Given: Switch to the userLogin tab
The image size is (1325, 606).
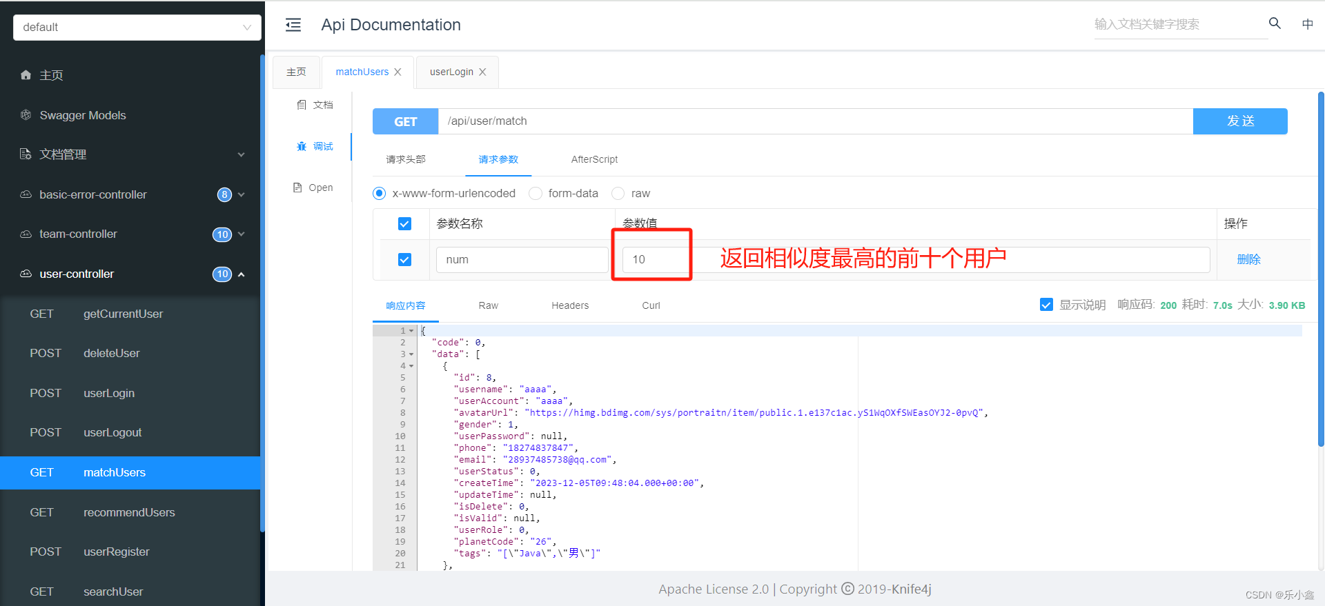Looking at the screenshot, I should pyautogui.click(x=451, y=72).
